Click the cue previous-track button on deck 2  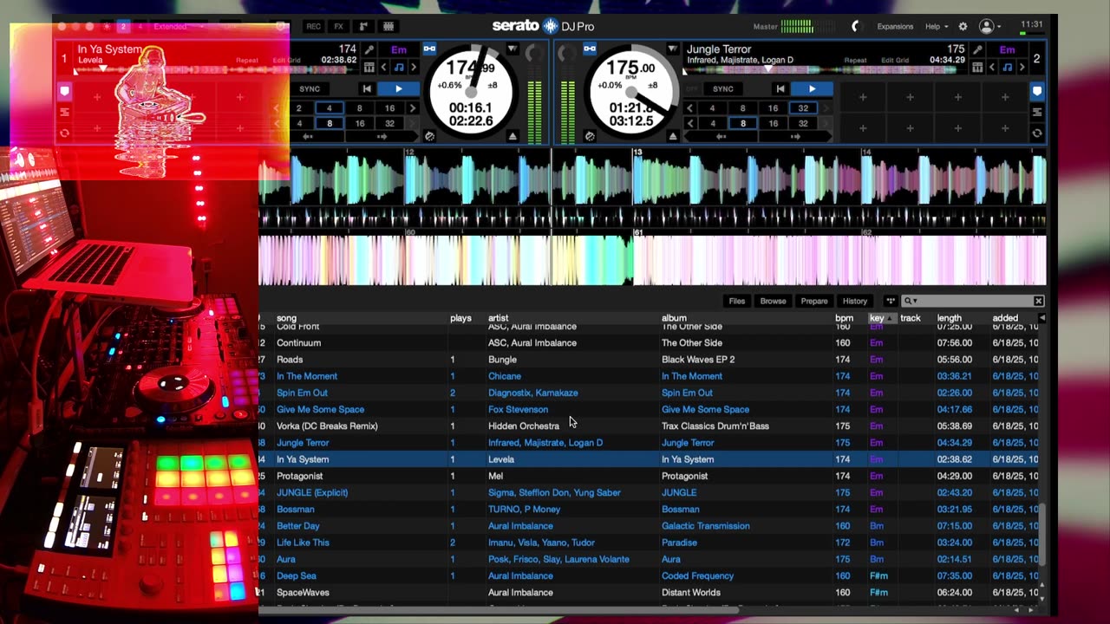tap(780, 88)
